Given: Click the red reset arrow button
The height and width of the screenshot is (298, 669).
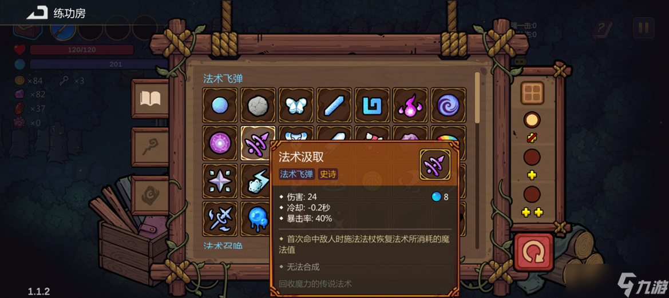Looking at the screenshot, I should pos(534,252).
